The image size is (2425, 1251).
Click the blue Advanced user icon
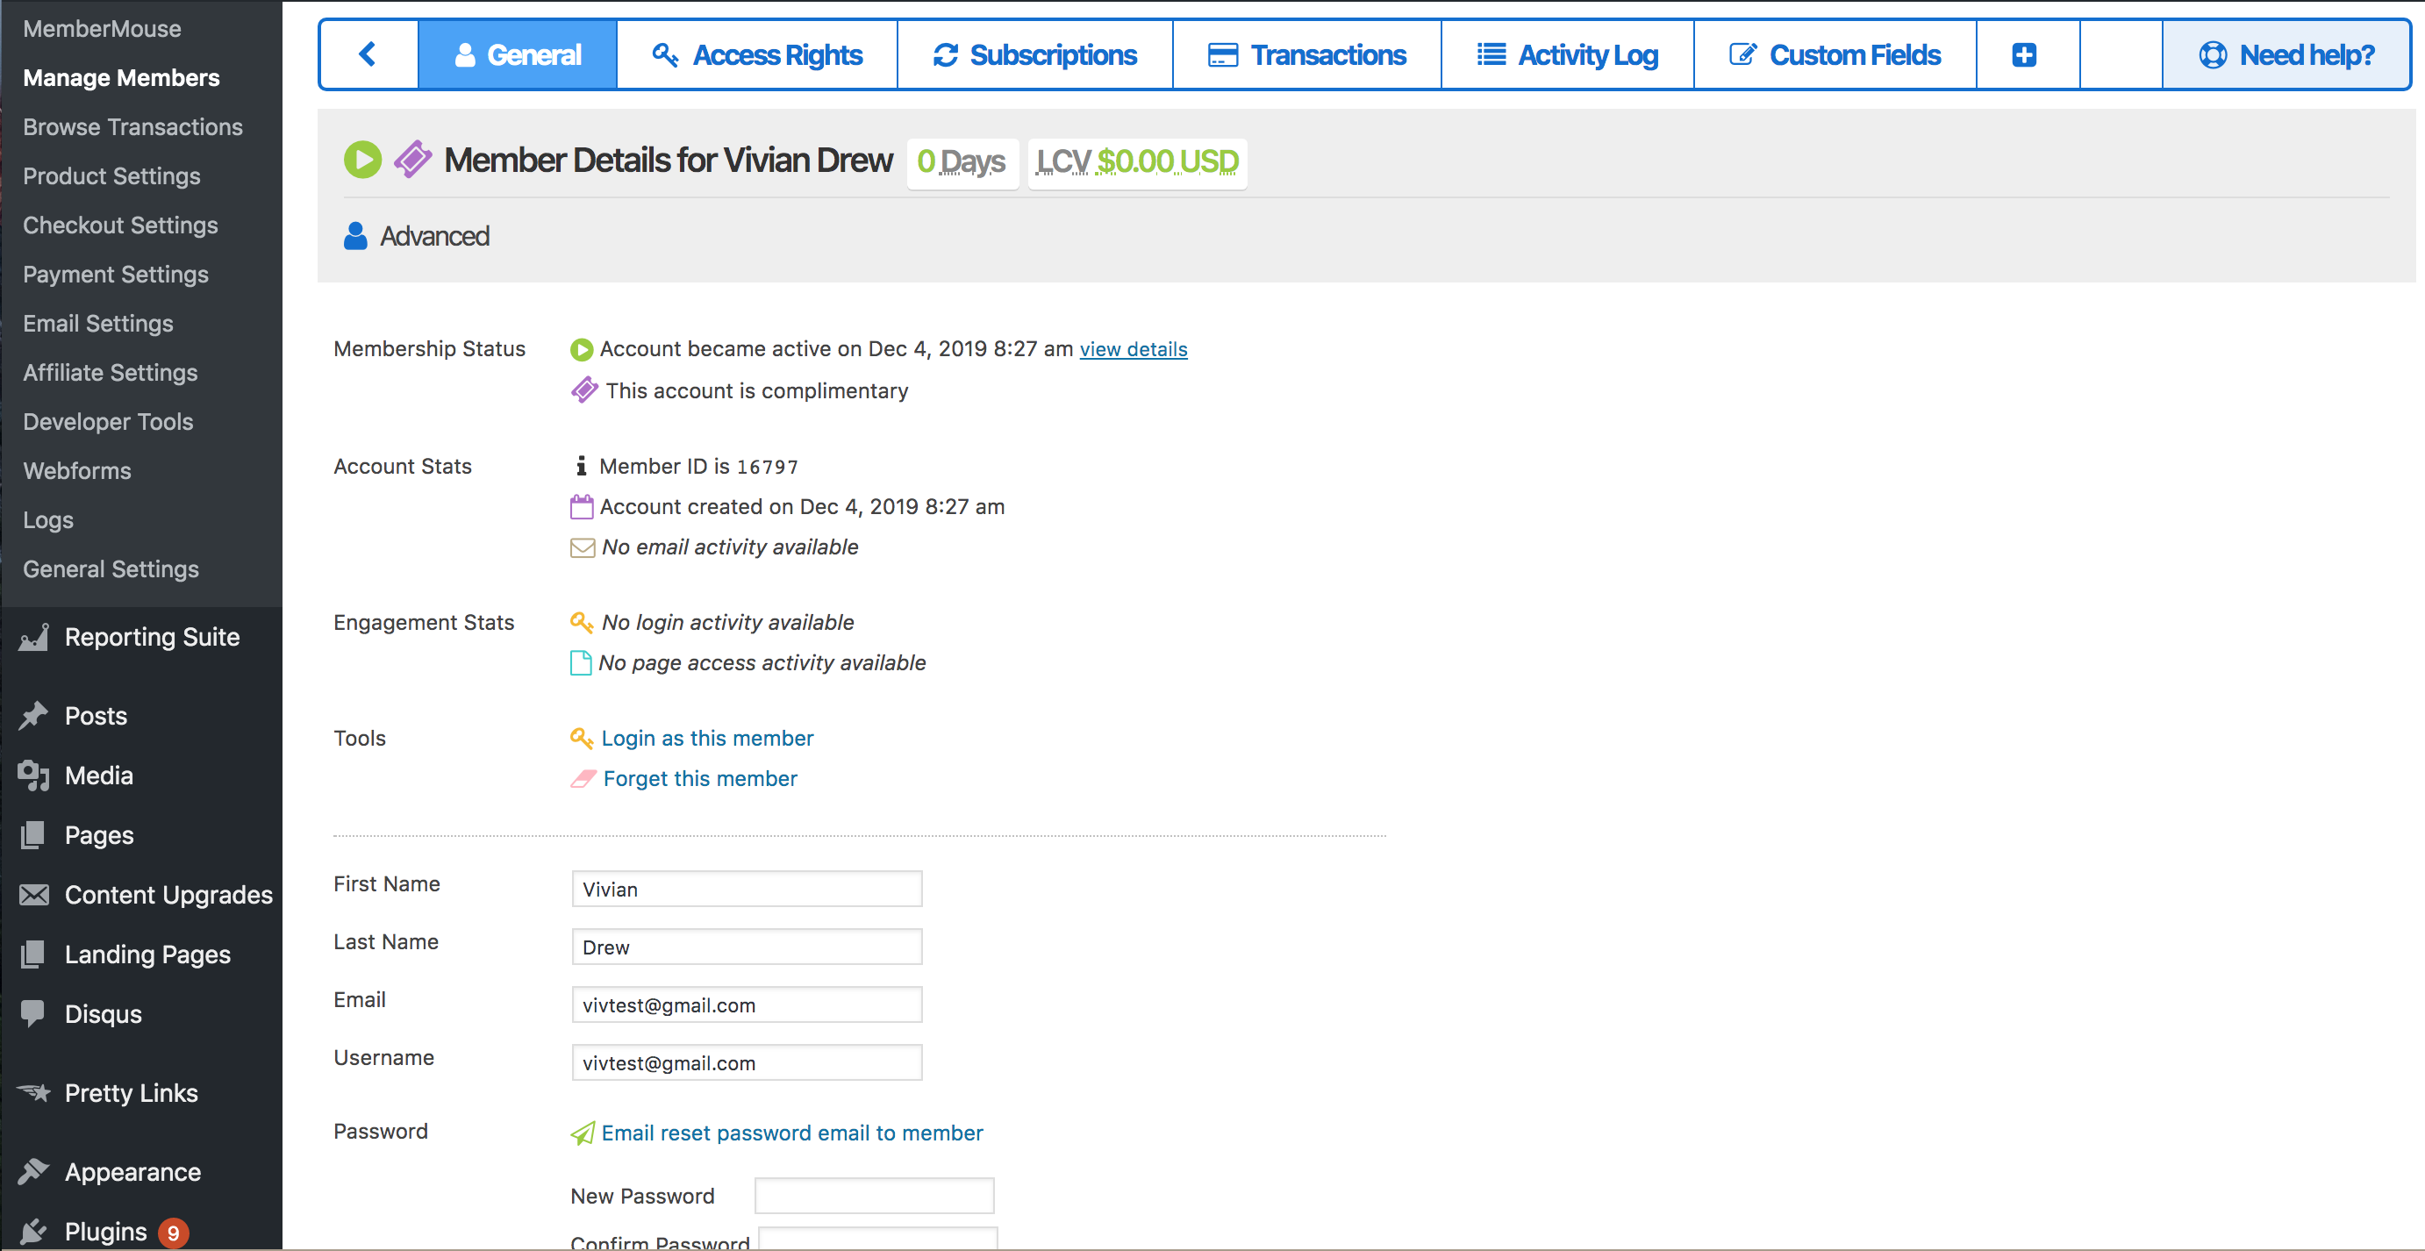[355, 236]
